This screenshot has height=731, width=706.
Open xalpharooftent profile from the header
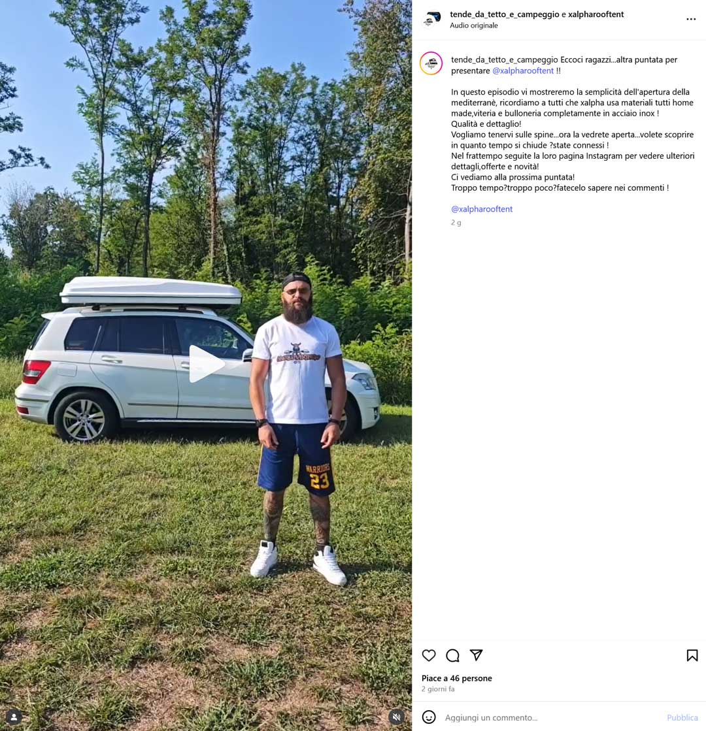coord(596,14)
